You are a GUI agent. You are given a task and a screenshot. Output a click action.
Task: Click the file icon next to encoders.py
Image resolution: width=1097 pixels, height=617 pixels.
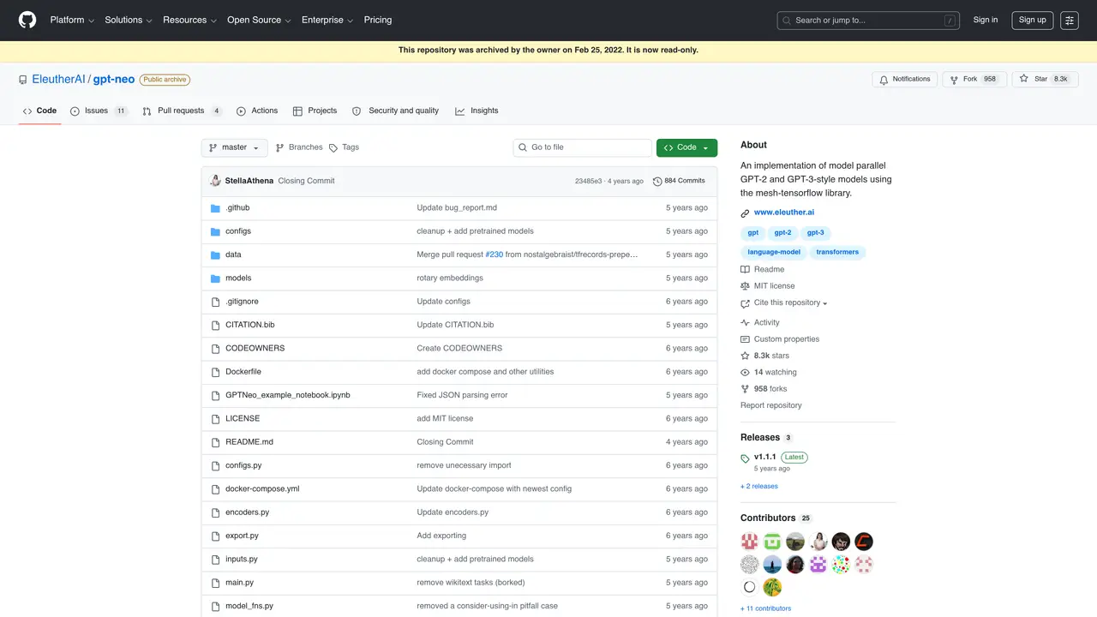coord(216,512)
